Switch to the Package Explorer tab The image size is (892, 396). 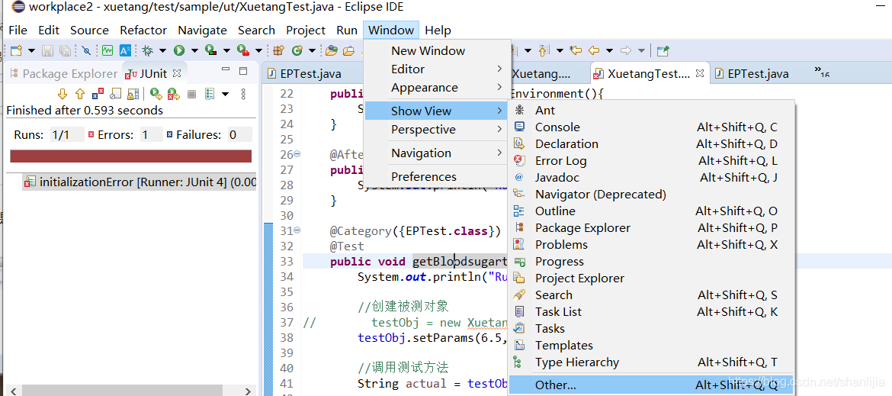64,73
